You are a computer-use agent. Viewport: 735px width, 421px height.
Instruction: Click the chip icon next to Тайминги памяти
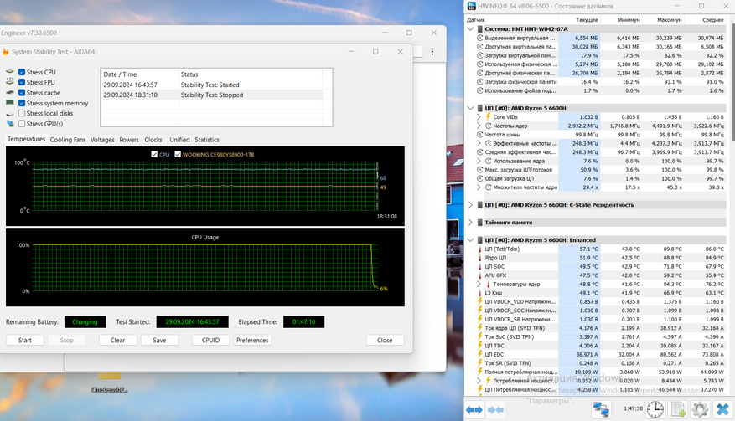point(480,223)
